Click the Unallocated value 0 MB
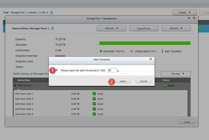 click(x=58, y=50)
